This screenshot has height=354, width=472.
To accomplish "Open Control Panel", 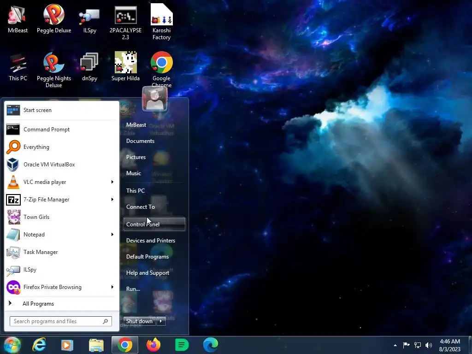I will click(x=154, y=224).
